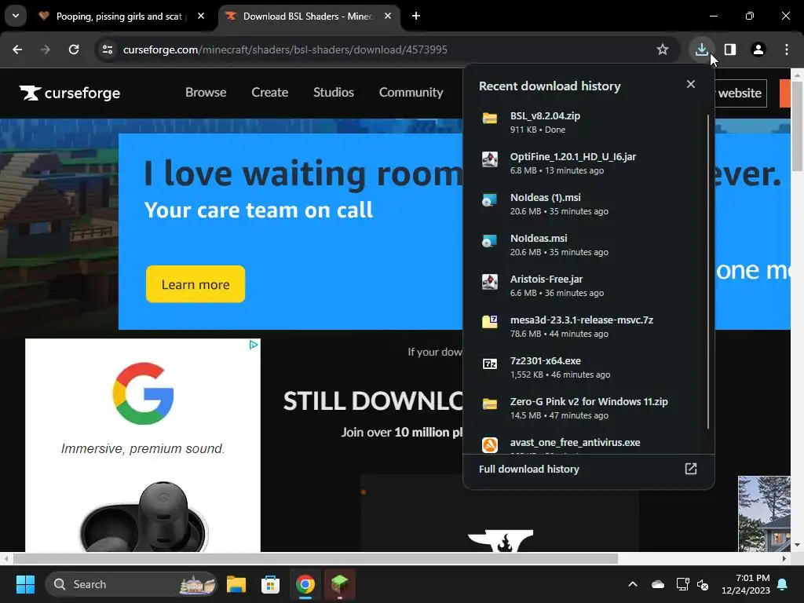Open 7z2301-x64.exe download entry
The height and width of the screenshot is (603, 804).
point(585,367)
